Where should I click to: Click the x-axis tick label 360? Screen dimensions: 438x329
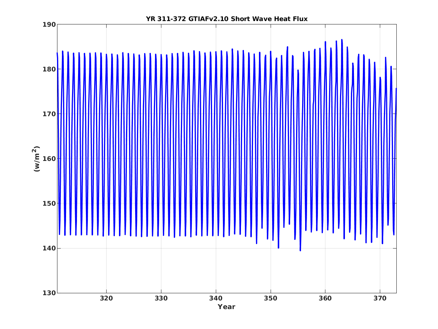click(x=325, y=299)
